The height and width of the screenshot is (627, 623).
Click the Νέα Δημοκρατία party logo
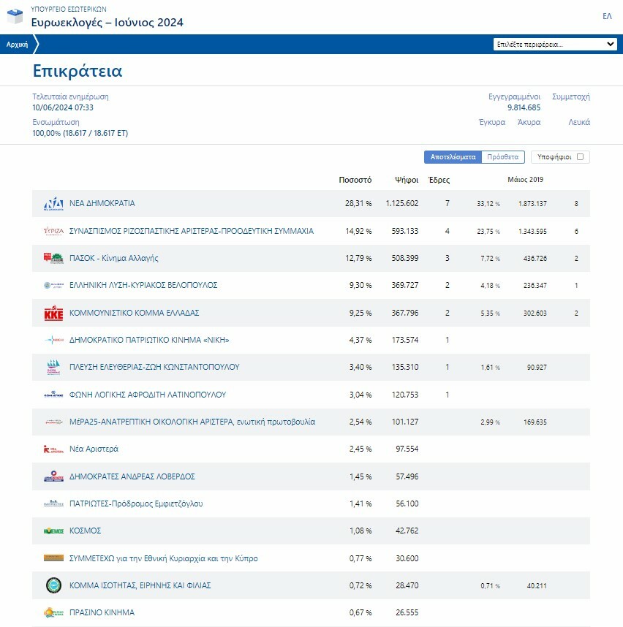point(53,204)
